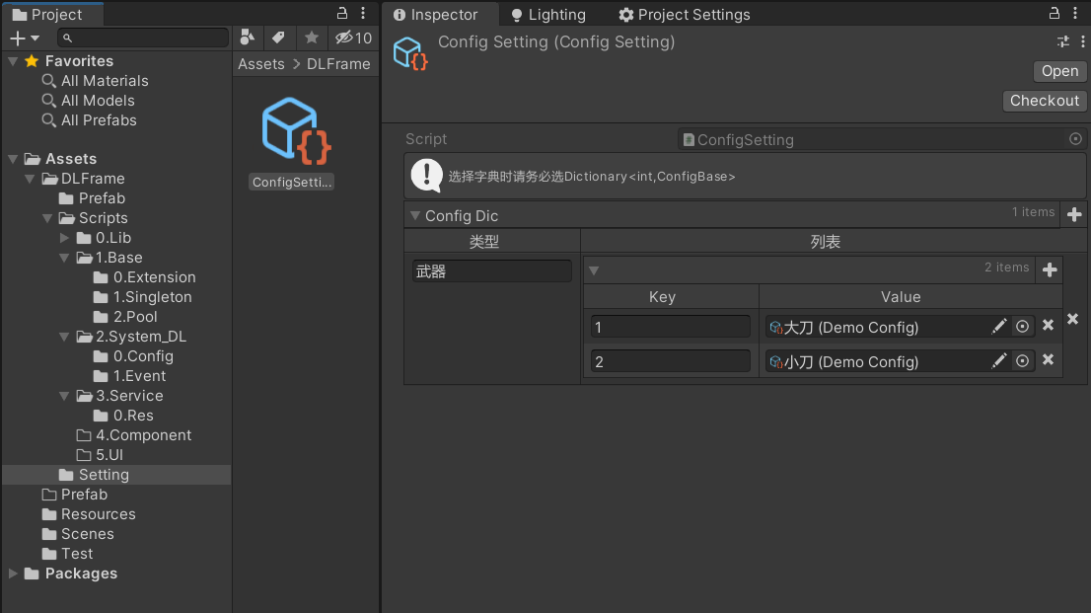Image resolution: width=1091 pixels, height=613 pixels.
Task: Click the Search by Label tag icon
Action: pyautogui.click(x=279, y=38)
